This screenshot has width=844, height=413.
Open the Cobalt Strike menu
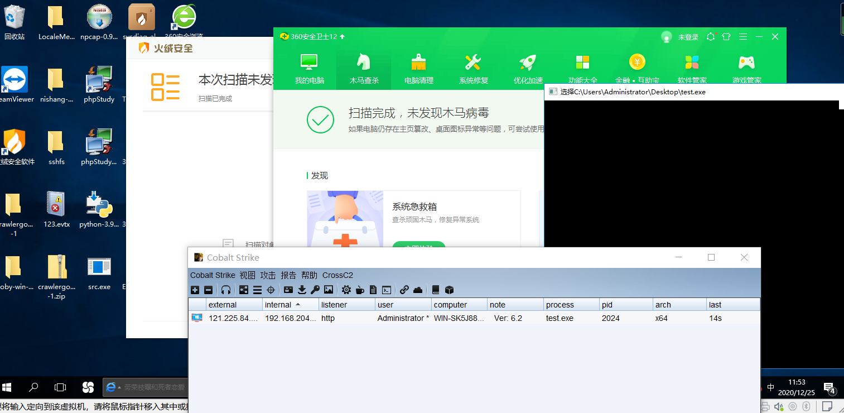tap(213, 275)
